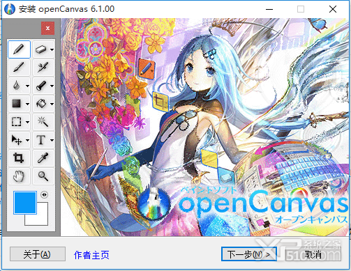This screenshot has width=351, height=271.
Task: Open the rectangular selection tool dropdown arrow
Action: (x=27, y=122)
